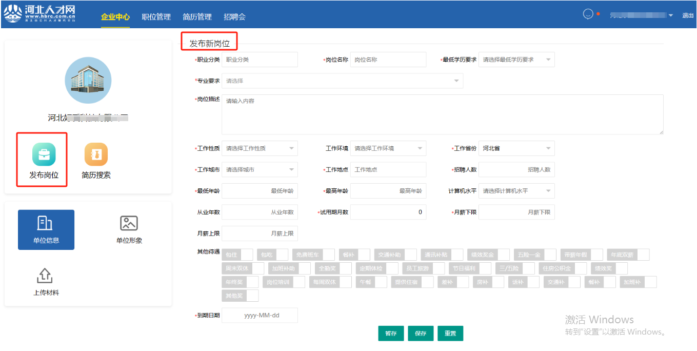697x351 pixels.
Task: Go to the 招聘会 tab
Action: pyautogui.click(x=234, y=17)
